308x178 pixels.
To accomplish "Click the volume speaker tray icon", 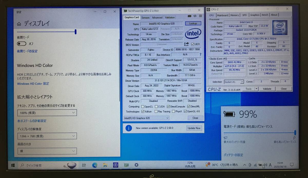I will 265,165.
